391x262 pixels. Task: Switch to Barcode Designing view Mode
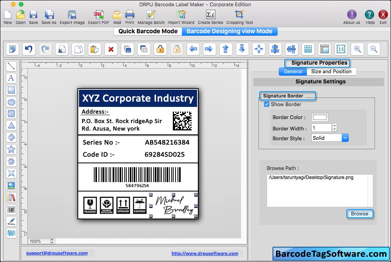click(x=230, y=31)
